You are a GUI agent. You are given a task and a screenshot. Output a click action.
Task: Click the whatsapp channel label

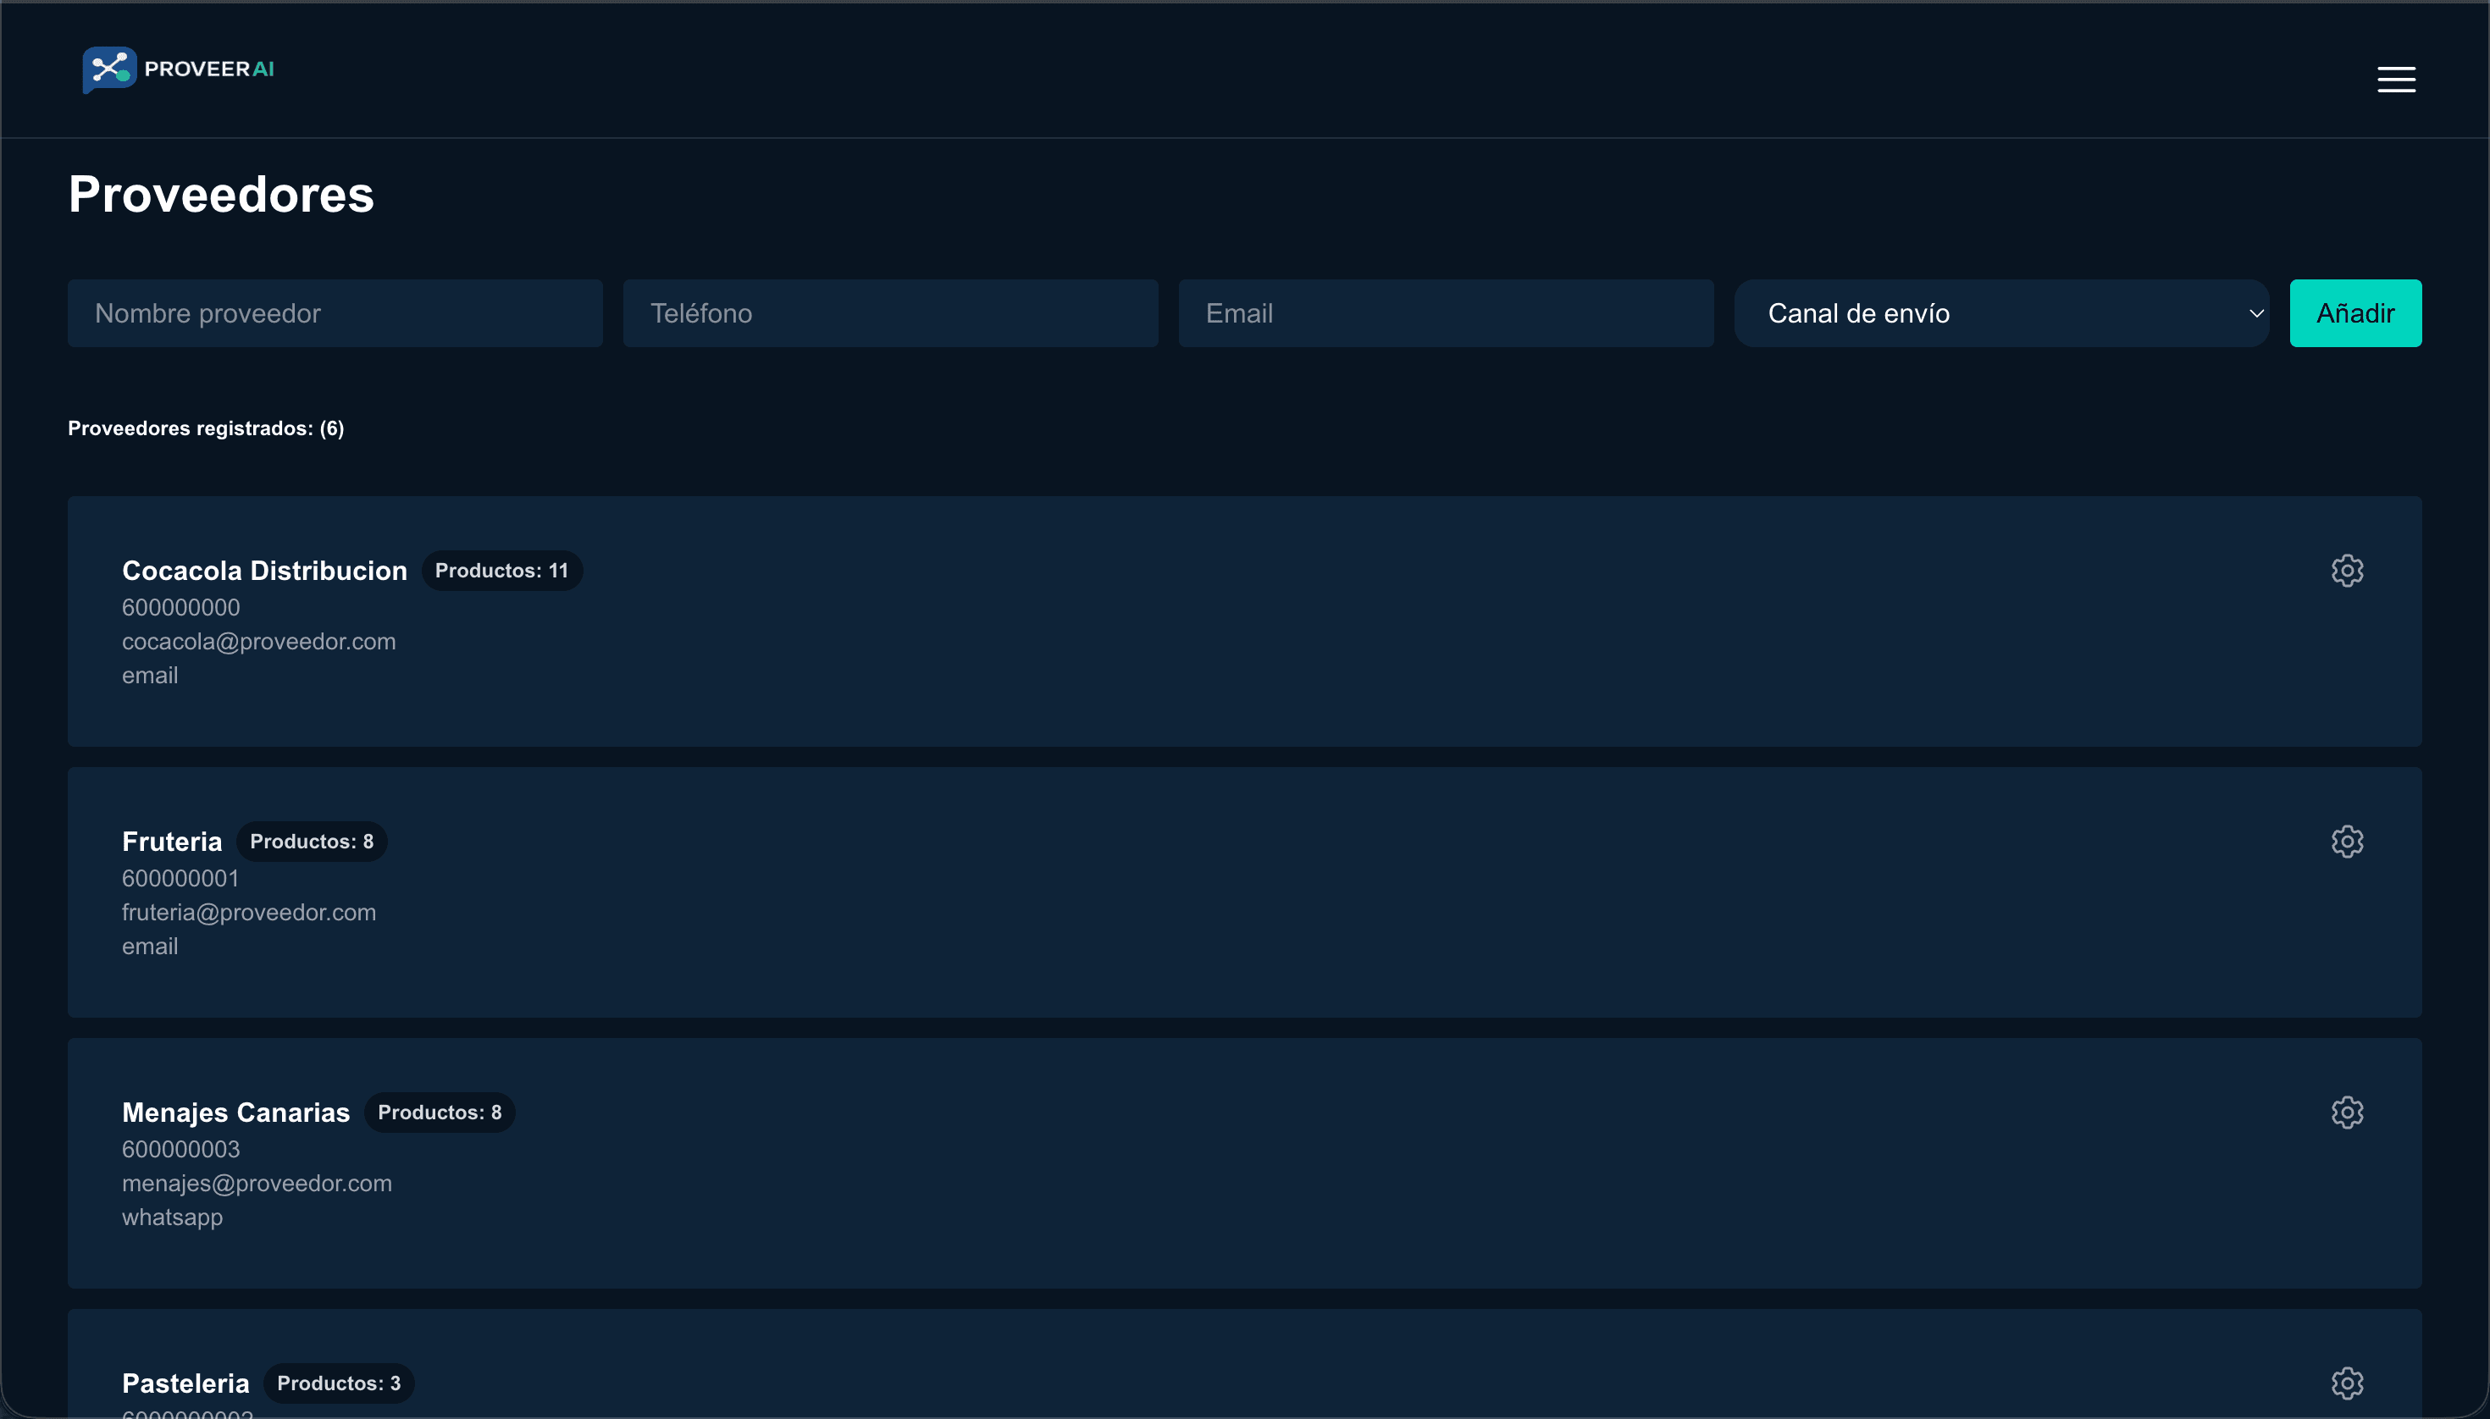point(173,1217)
